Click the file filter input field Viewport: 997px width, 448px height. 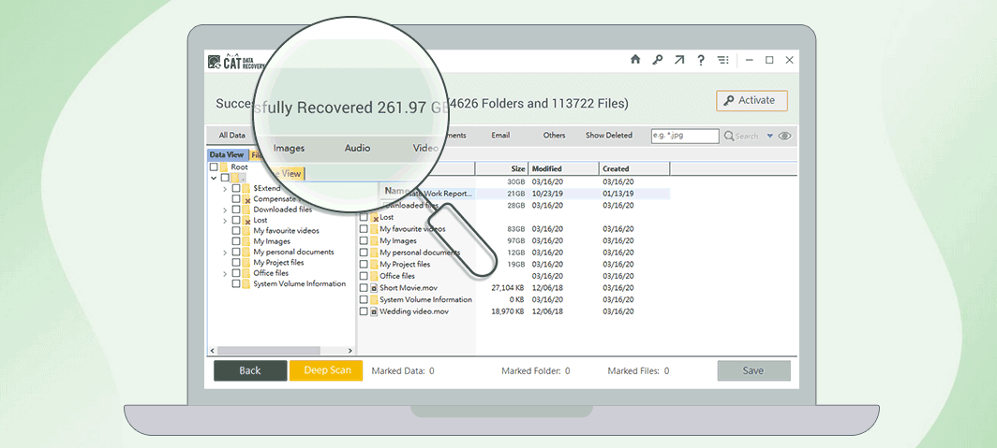pos(685,136)
